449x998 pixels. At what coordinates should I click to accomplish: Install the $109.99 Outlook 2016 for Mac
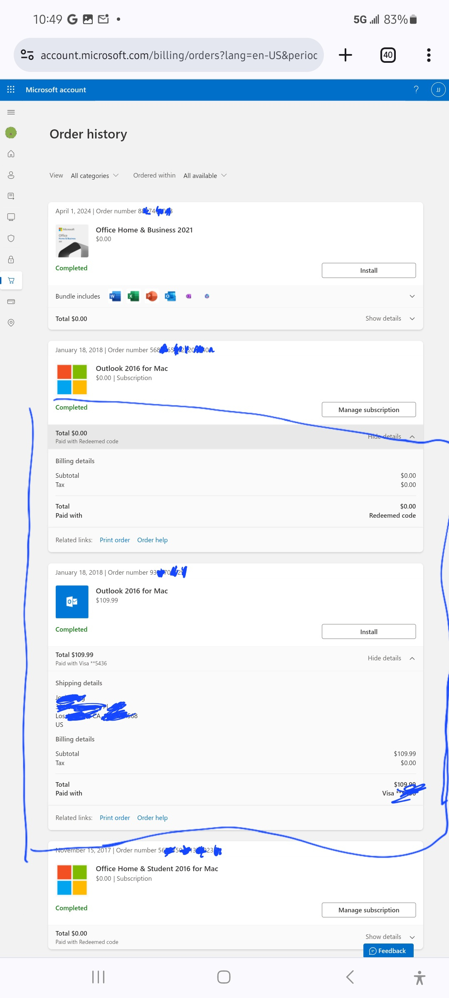[x=369, y=632]
